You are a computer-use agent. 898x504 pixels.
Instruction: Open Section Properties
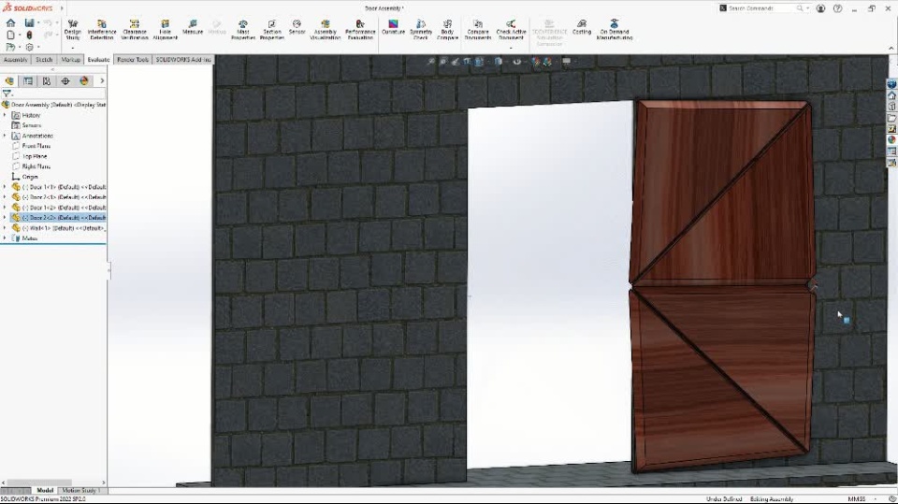pyautogui.click(x=272, y=29)
